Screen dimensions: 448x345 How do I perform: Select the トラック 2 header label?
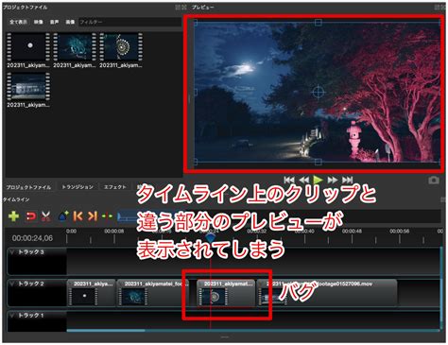click(x=31, y=284)
